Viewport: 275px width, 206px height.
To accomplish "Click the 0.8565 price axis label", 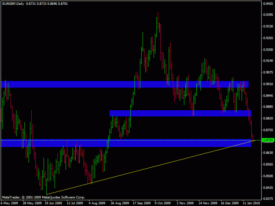I will pos(268,165).
